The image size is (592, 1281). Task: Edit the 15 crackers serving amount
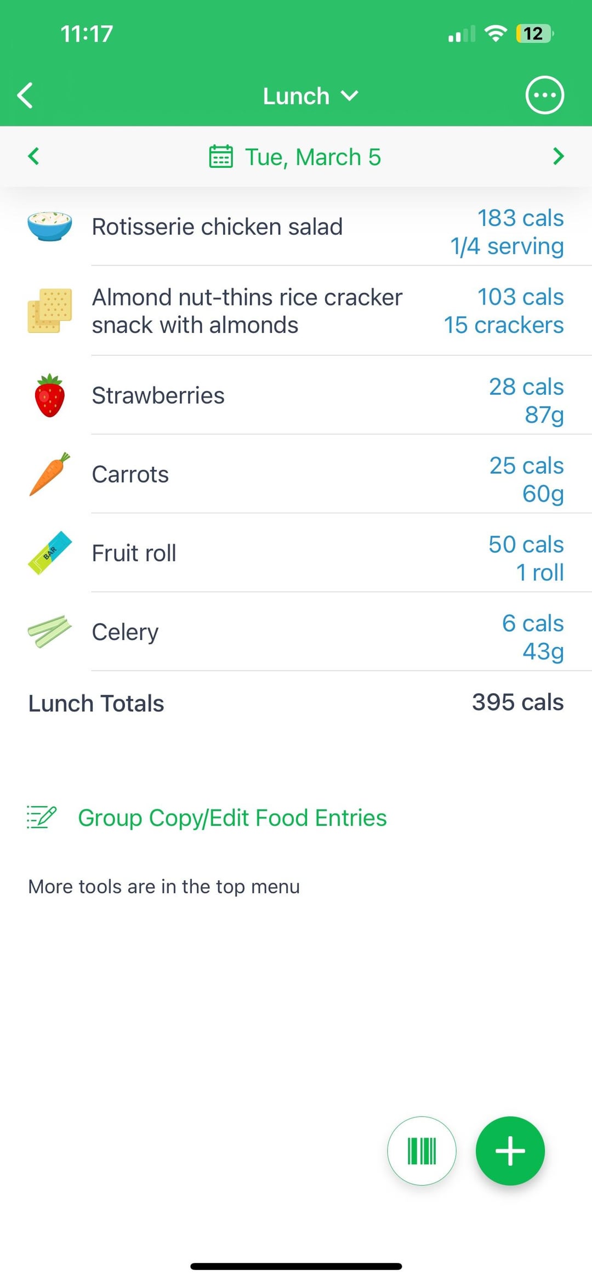[x=503, y=325]
